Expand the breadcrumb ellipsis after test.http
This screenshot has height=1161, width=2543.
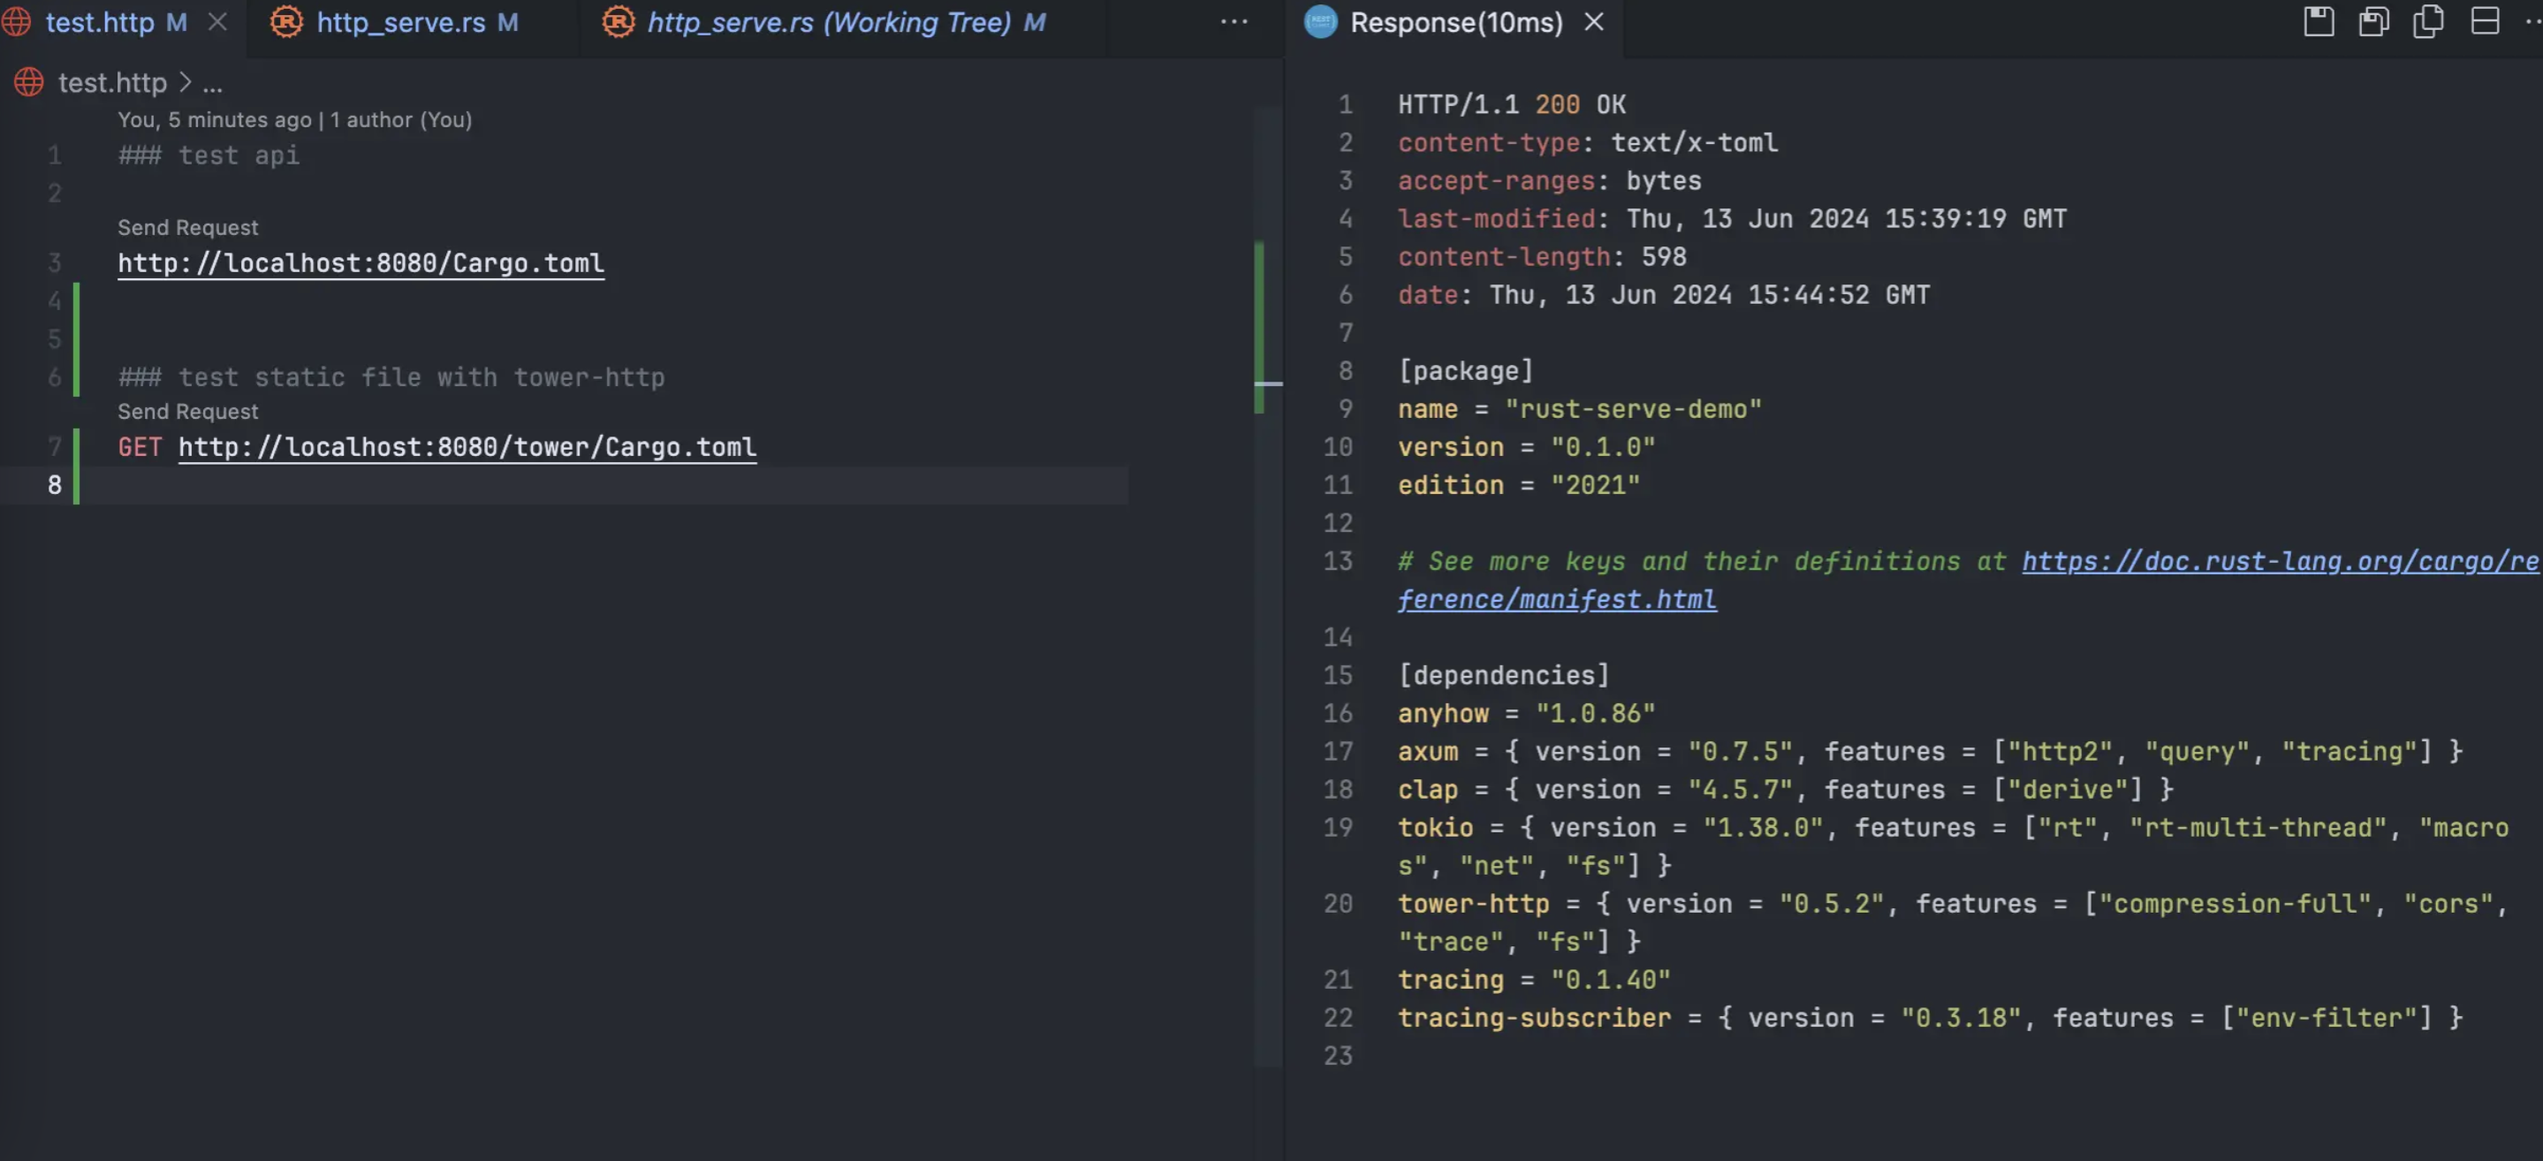tap(212, 83)
